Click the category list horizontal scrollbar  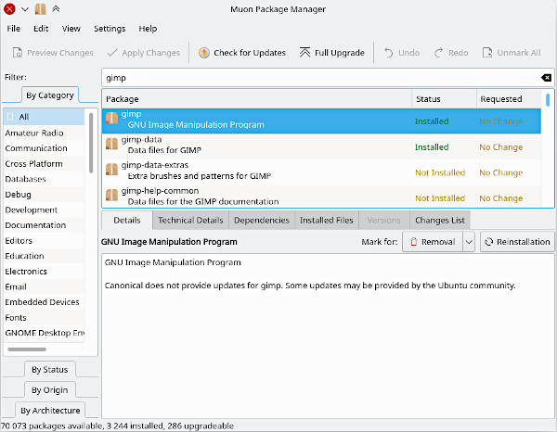pyautogui.click(x=27, y=349)
